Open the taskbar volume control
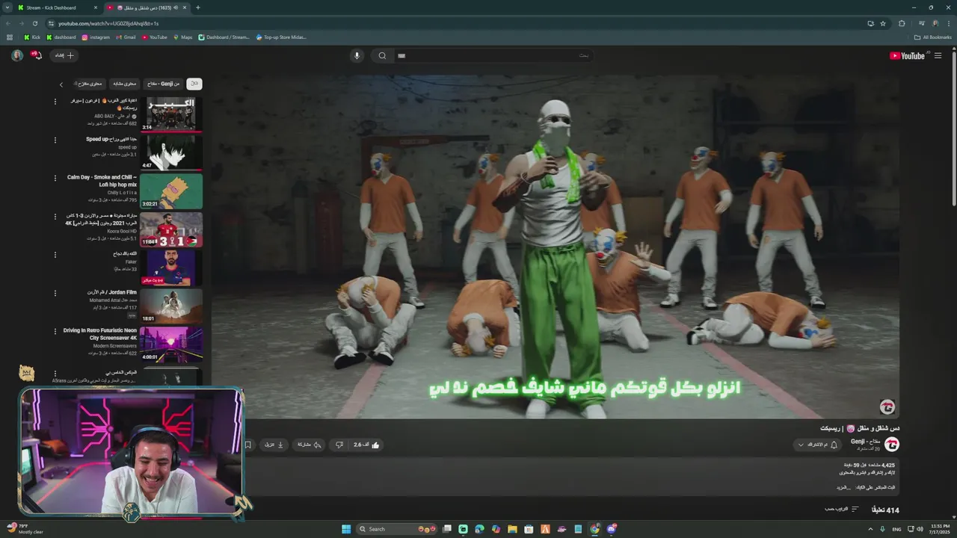The width and height of the screenshot is (957, 538). coord(920,529)
